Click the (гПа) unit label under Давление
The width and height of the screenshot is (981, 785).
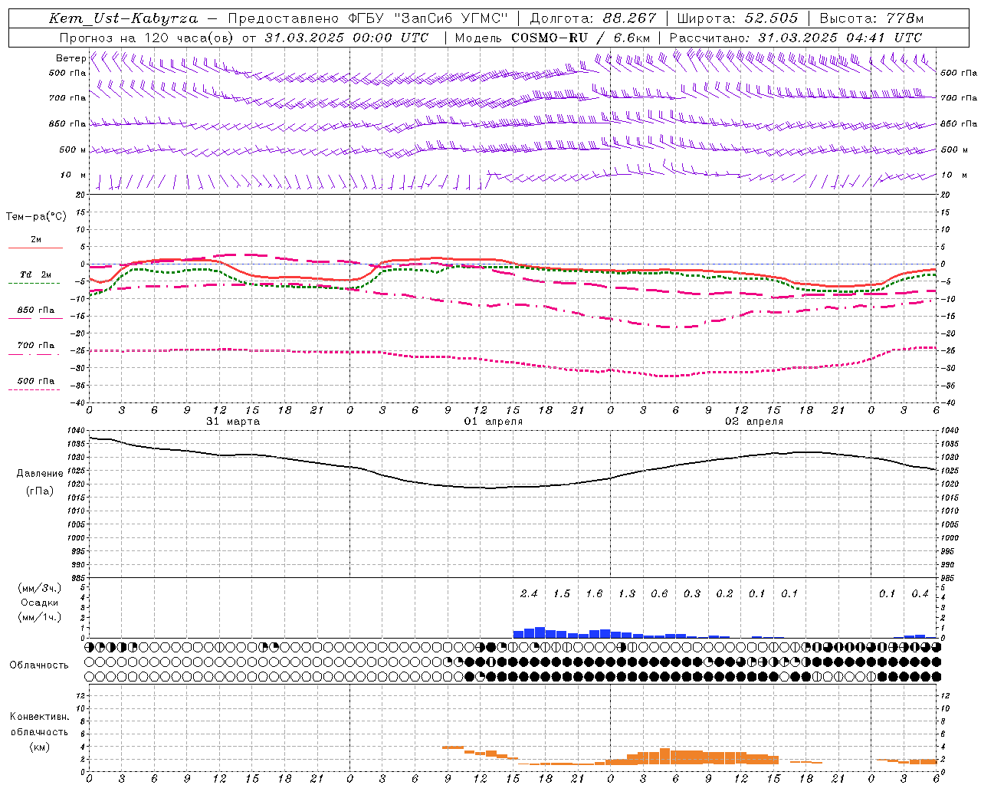[x=40, y=491]
